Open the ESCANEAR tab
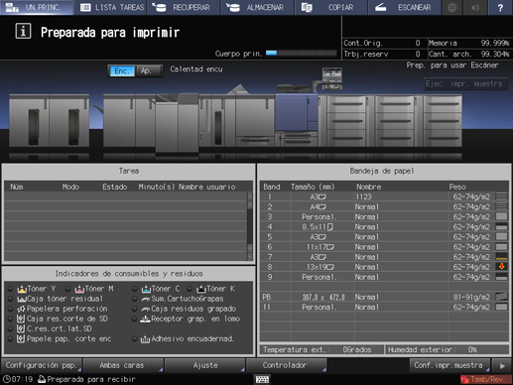The width and height of the screenshot is (513, 385). tap(405, 7)
